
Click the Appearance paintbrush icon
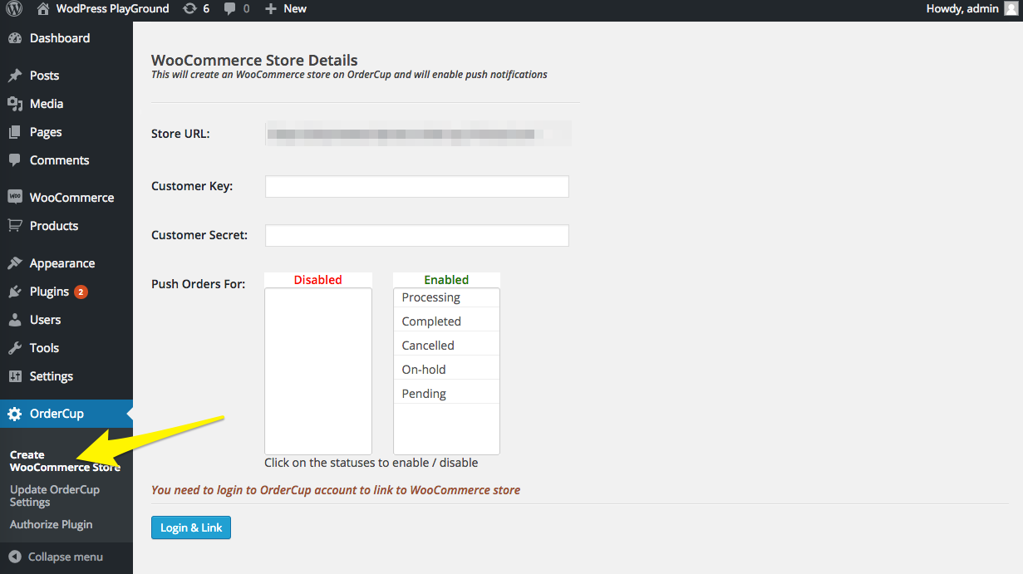(15, 263)
